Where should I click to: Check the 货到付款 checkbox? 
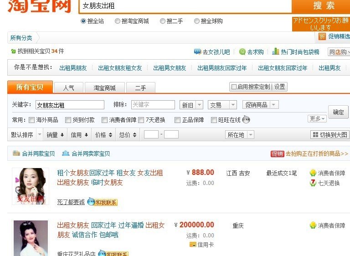tap(68, 120)
